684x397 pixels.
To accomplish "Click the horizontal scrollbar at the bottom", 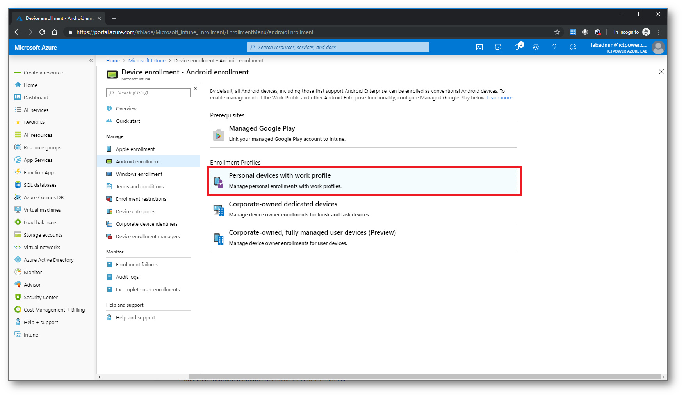I will coord(424,377).
